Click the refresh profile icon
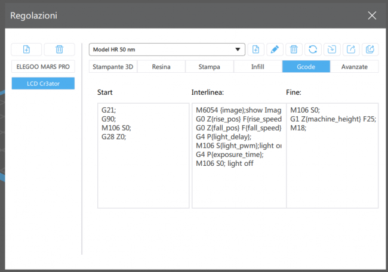The image size is (388, 272). tap(312, 50)
